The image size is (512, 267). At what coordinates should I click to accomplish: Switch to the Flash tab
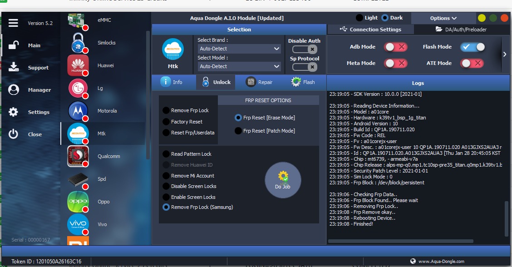pyautogui.click(x=303, y=82)
